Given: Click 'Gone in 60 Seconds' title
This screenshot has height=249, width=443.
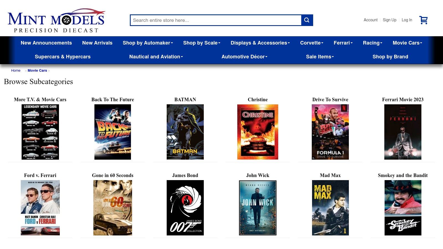Looking at the screenshot, I should pyautogui.click(x=113, y=175).
